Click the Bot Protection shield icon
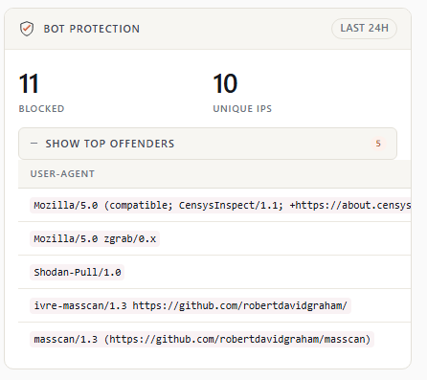The image size is (427, 380). click(x=27, y=29)
